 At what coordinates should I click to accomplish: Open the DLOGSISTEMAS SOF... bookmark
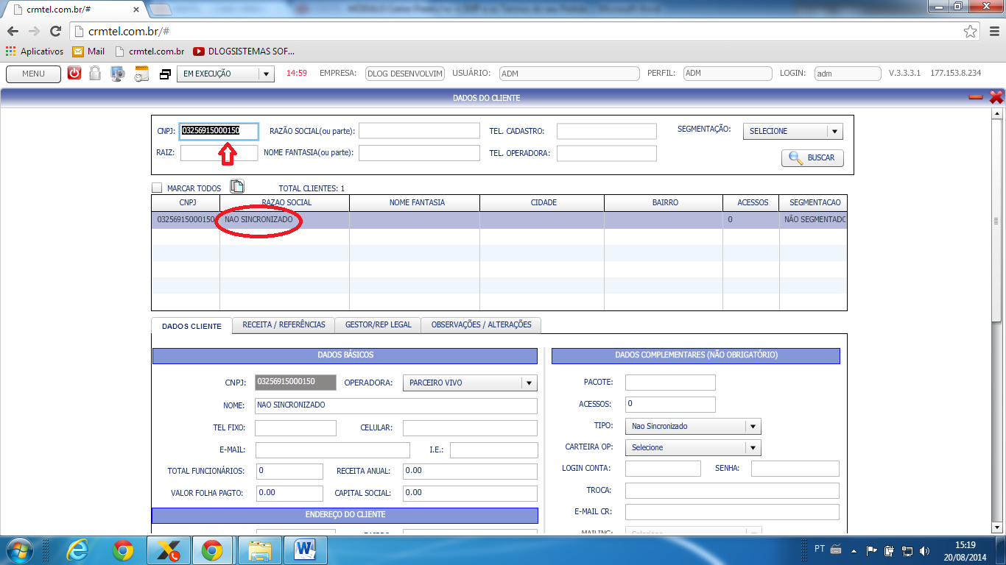tap(244, 51)
